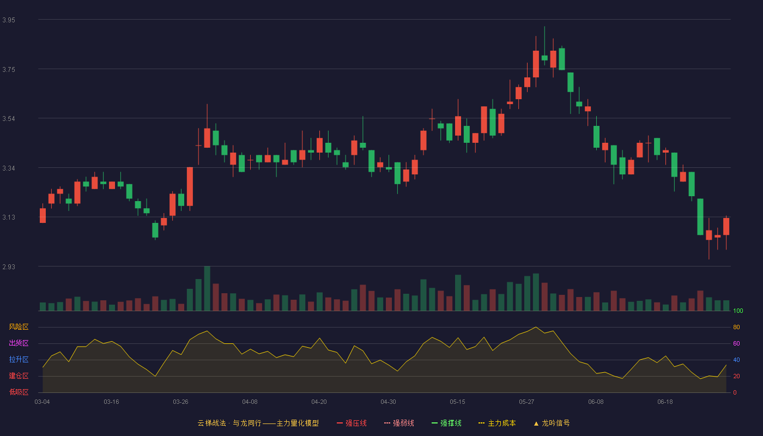763x436 pixels.
Task: Select the magenta 60 indicator axis value
Action: click(x=736, y=343)
